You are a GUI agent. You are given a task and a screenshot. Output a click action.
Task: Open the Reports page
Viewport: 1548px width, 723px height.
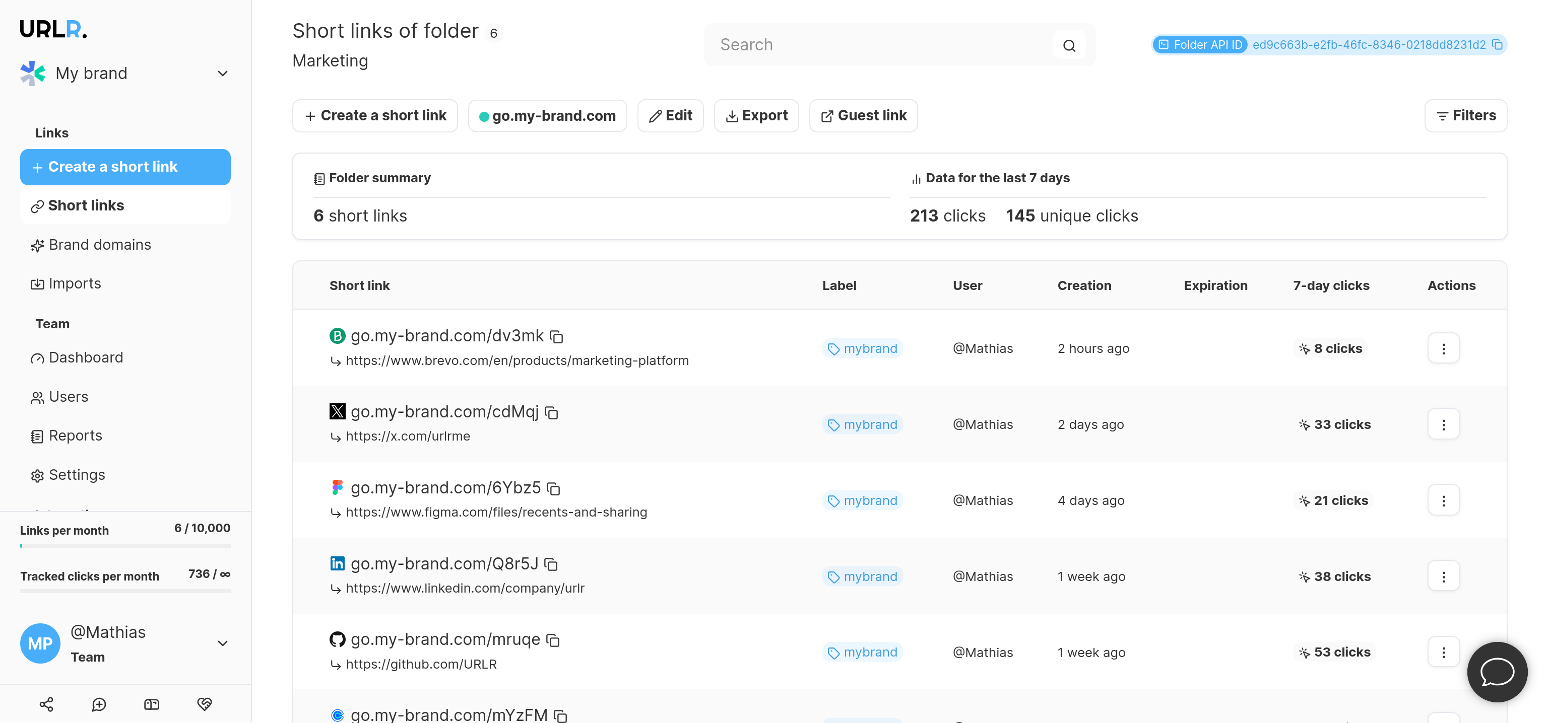click(66, 436)
